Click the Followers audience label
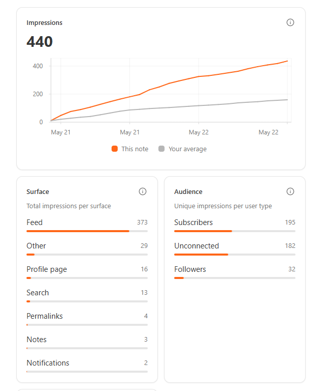 [x=190, y=269]
